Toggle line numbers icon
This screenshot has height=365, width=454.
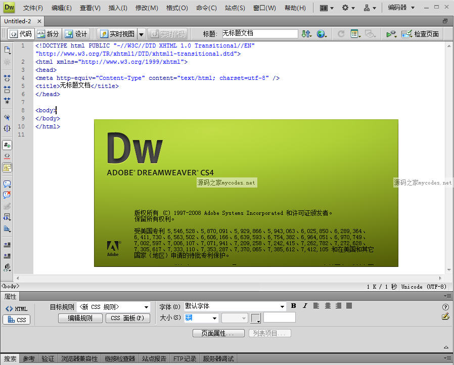click(x=7, y=145)
